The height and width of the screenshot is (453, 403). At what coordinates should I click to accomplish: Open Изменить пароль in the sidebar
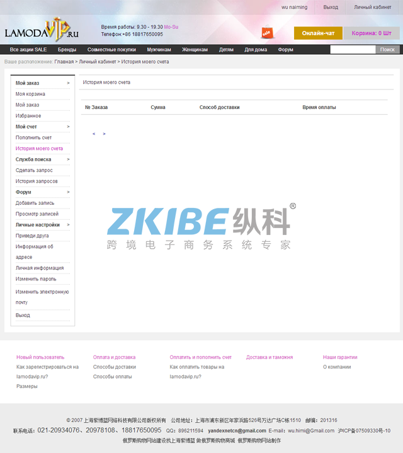pyautogui.click(x=36, y=279)
